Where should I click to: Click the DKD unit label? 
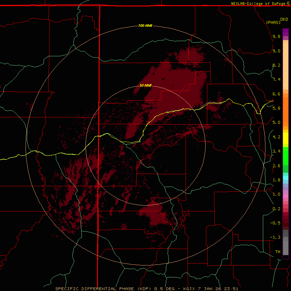(284, 19)
